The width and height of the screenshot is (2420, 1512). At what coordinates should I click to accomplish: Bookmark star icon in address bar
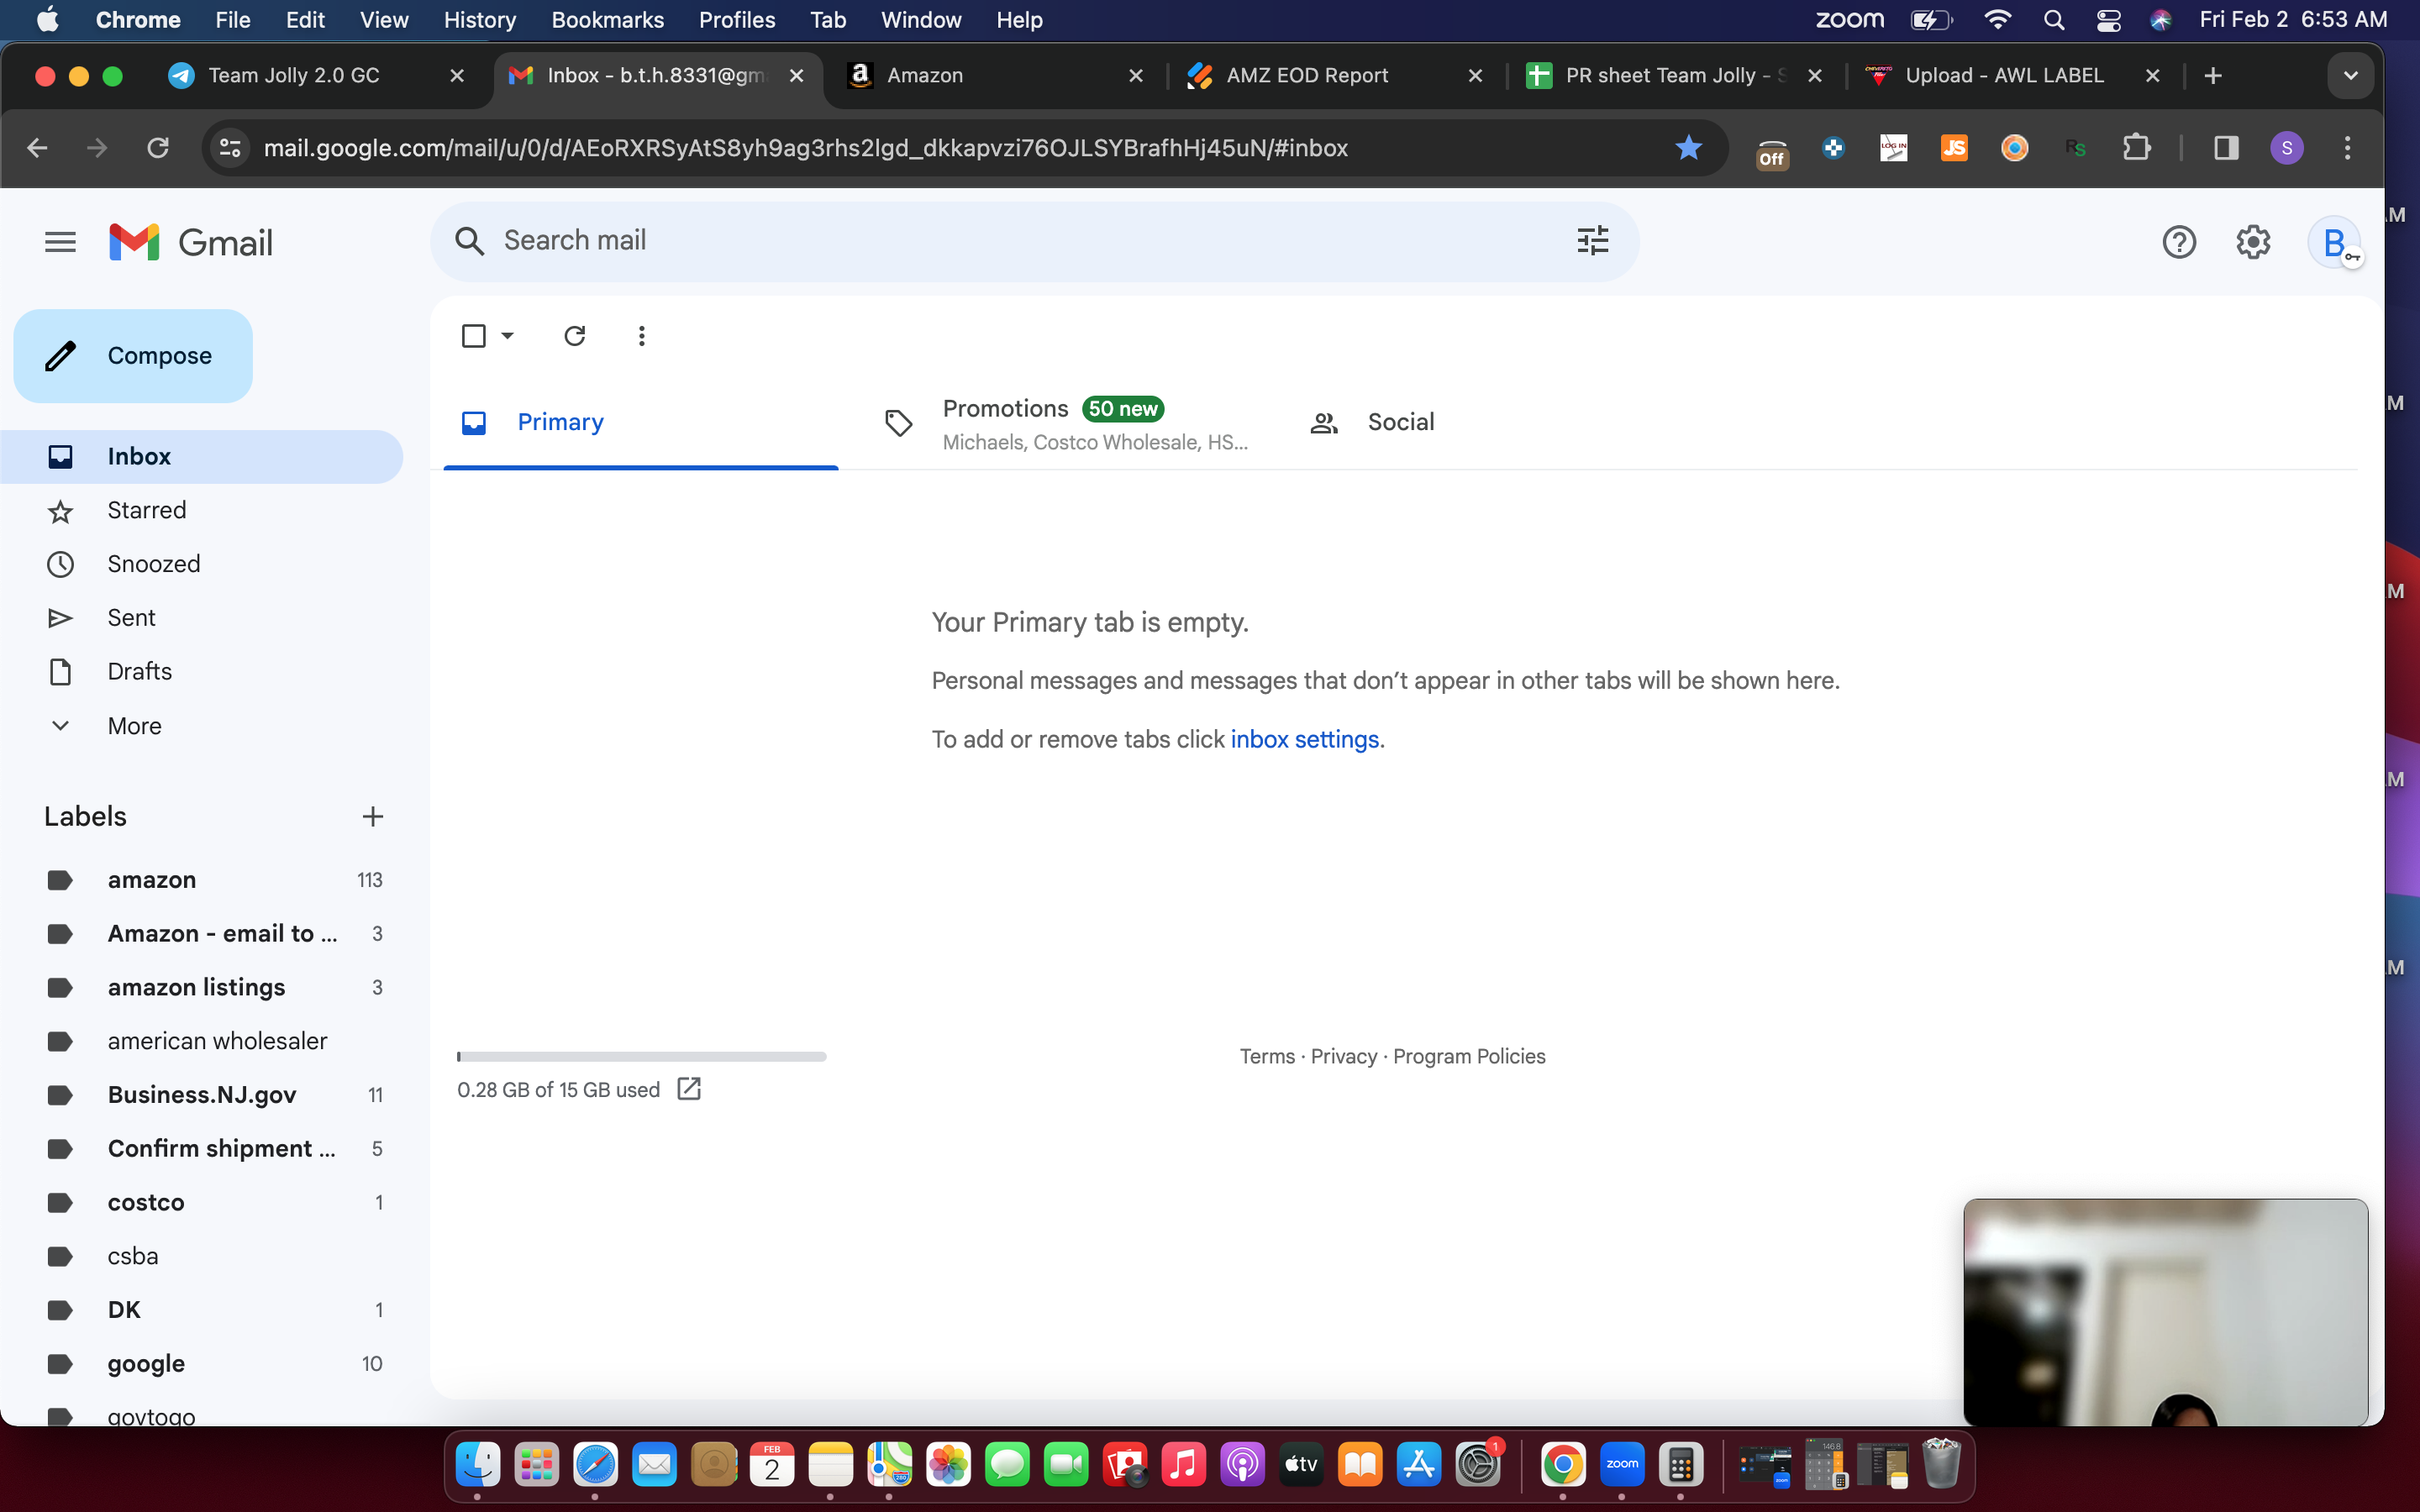[1688, 148]
